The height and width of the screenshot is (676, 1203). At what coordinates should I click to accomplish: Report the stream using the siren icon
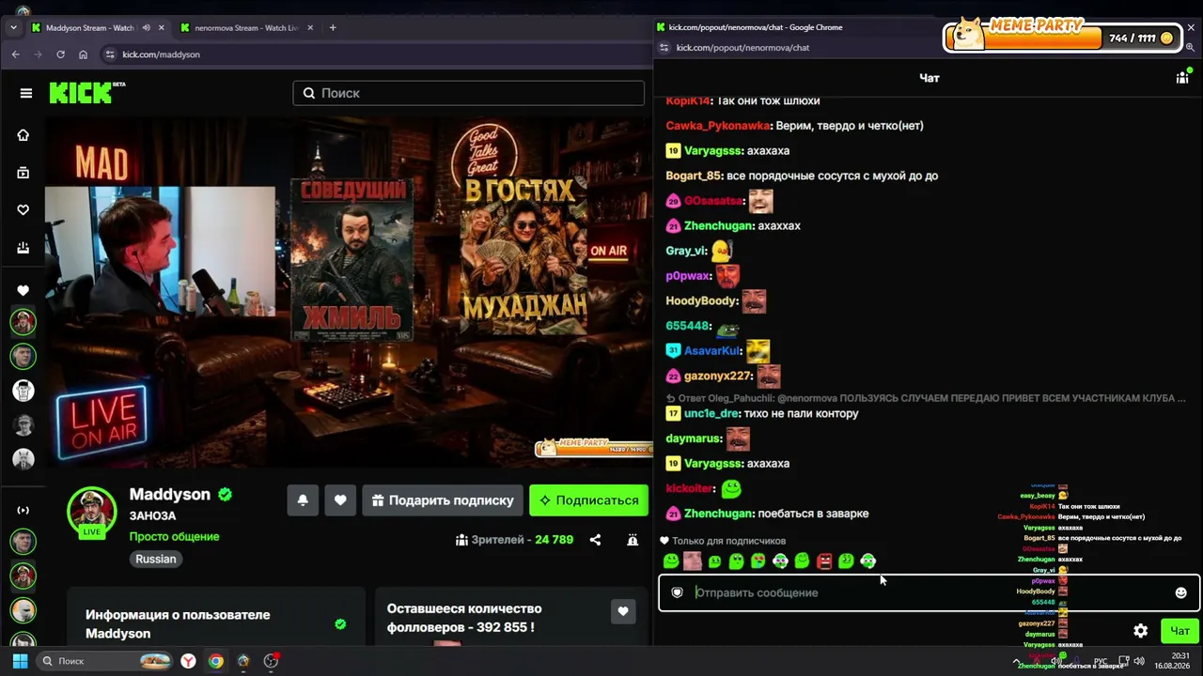(633, 540)
